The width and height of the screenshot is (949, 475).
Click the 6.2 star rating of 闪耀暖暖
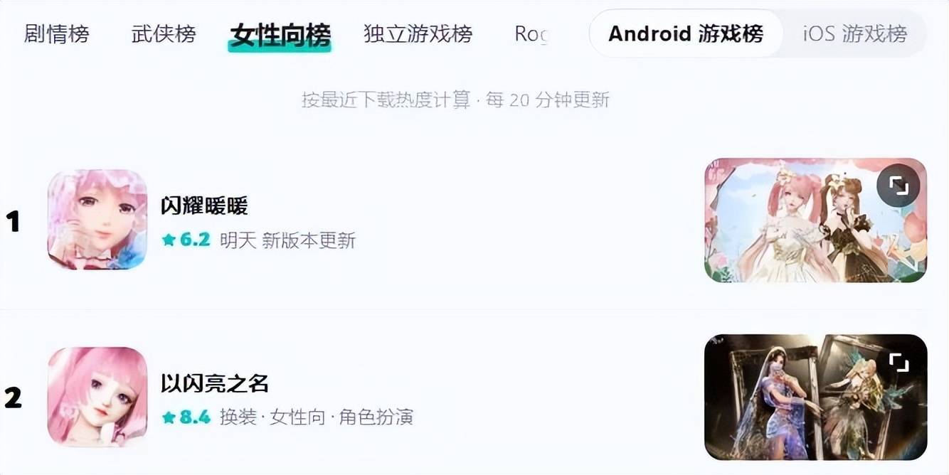pyautogui.click(x=186, y=240)
